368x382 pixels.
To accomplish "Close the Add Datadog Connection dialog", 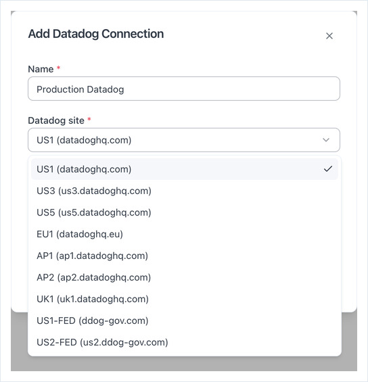I will 329,36.
